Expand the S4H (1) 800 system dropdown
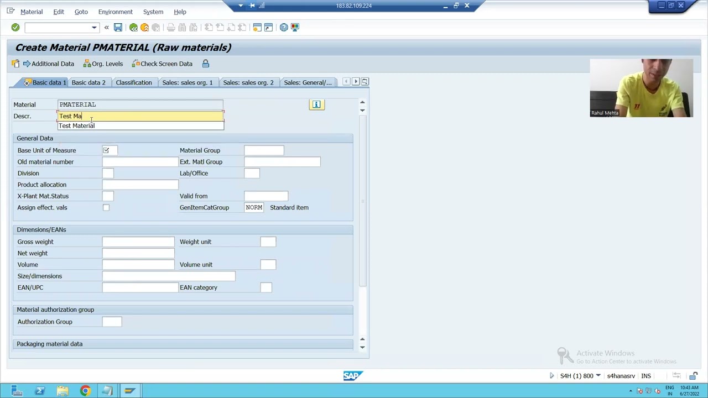 click(x=598, y=376)
